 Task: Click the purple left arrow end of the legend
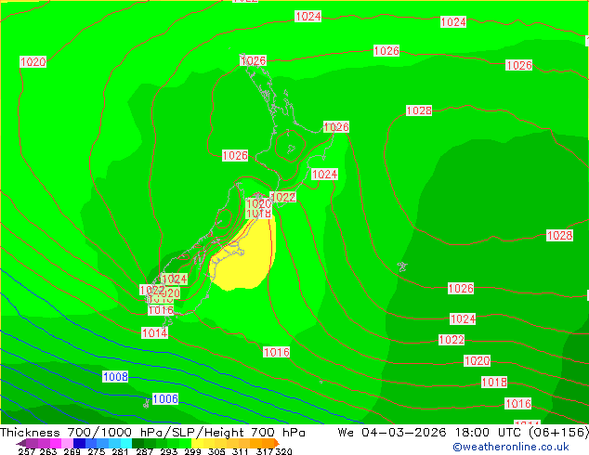[x=21, y=443]
